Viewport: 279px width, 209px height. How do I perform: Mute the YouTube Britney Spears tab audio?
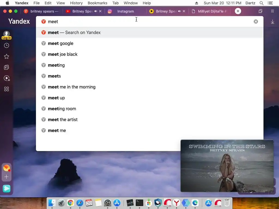[96, 11]
